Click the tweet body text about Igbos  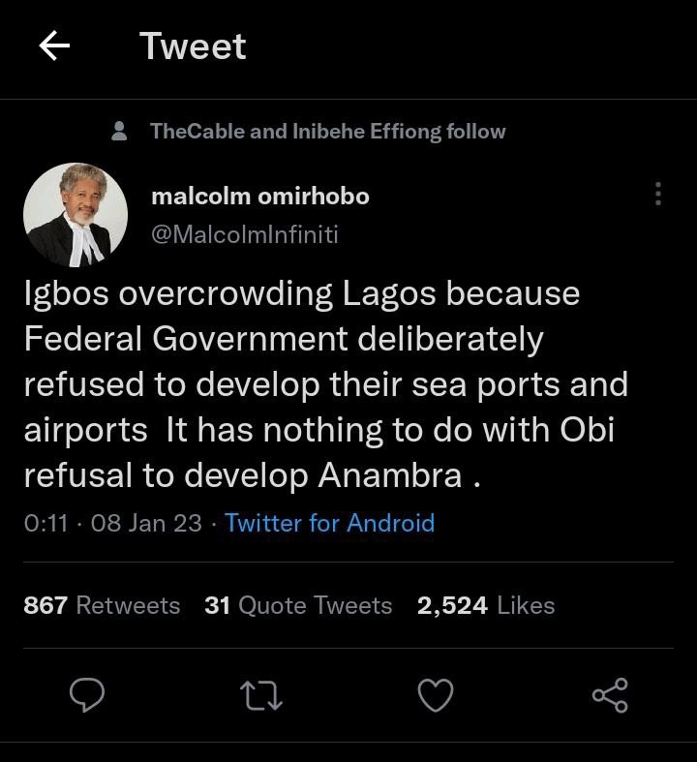click(326, 384)
